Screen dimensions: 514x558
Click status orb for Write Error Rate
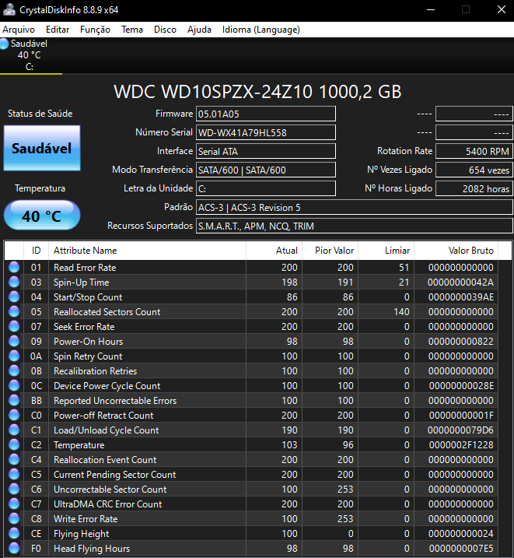(x=14, y=518)
